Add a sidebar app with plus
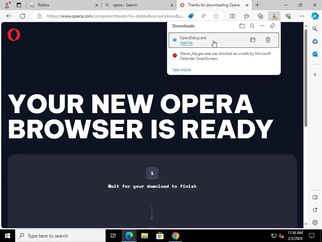 point(315,74)
